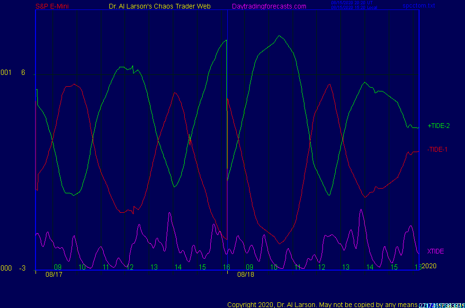This screenshot has width=465, height=308.
Task: Click the 001 label on the left edge
Action: coord(6,72)
